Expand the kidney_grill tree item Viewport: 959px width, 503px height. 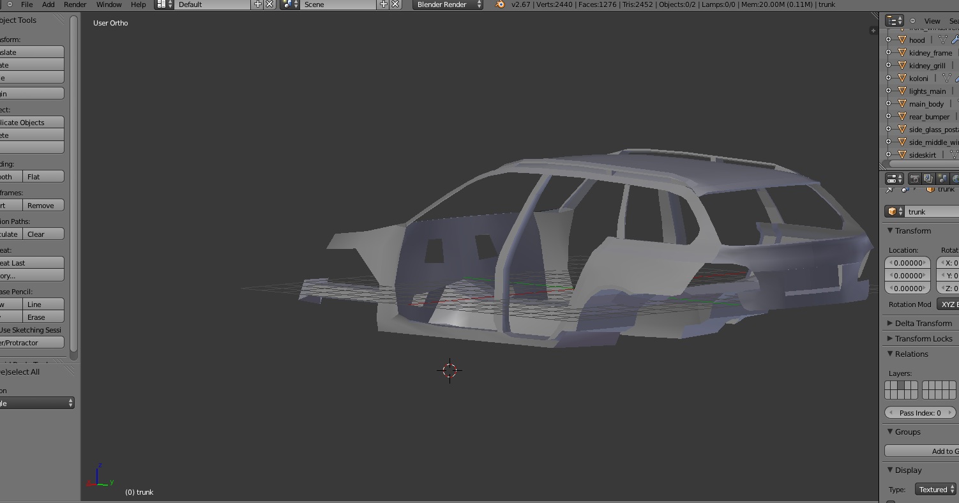tap(888, 65)
